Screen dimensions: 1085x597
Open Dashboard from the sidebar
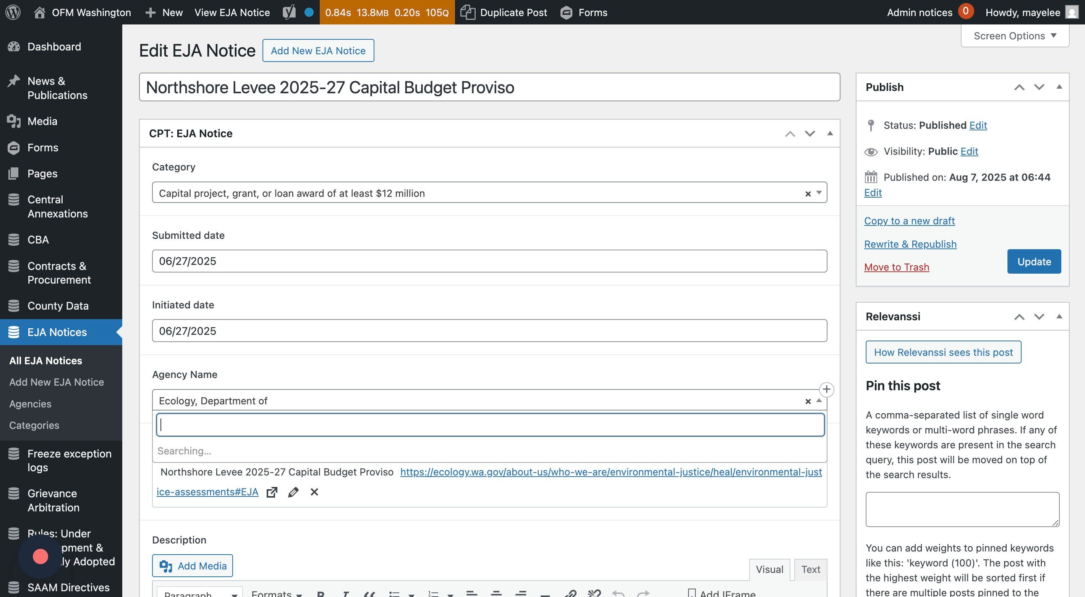coord(54,47)
